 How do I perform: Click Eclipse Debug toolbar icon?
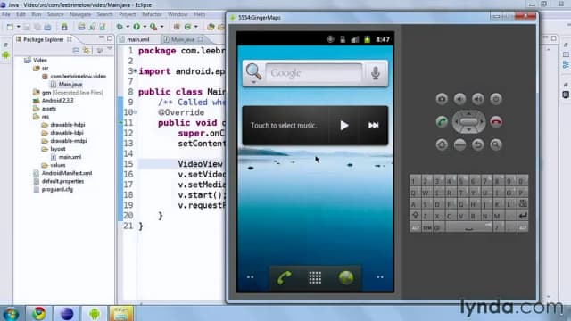[x=119, y=27]
